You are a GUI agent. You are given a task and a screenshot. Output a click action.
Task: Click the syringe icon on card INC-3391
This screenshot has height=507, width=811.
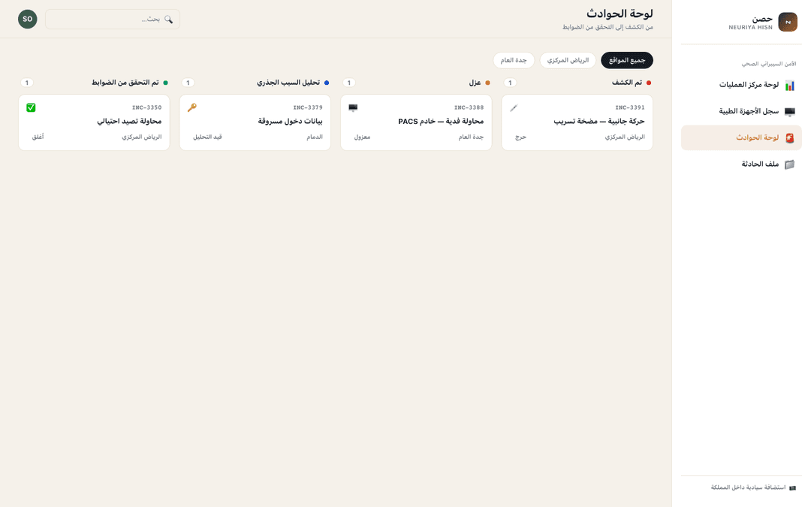514,107
